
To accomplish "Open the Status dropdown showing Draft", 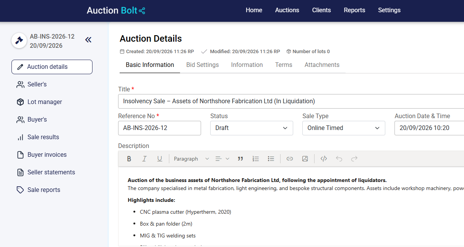I will point(251,128).
